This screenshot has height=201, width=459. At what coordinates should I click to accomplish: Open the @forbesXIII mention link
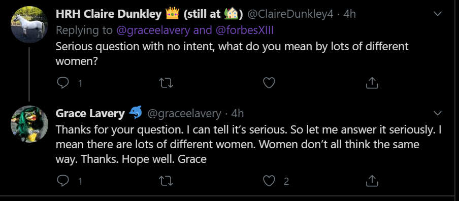click(x=244, y=30)
